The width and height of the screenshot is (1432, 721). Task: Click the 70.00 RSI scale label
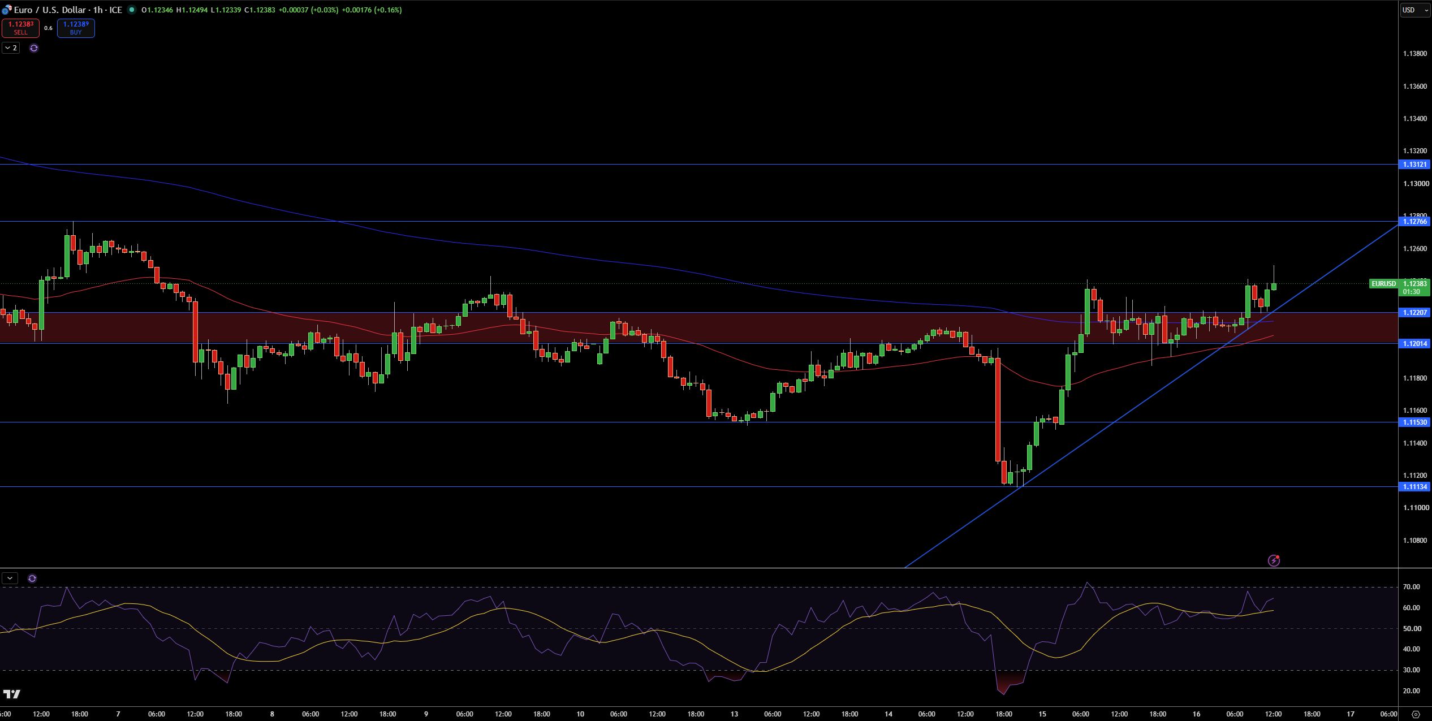click(x=1412, y=587)
